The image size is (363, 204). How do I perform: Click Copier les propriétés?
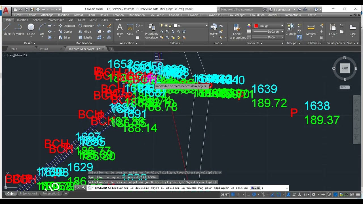click(x=237, y=31)
